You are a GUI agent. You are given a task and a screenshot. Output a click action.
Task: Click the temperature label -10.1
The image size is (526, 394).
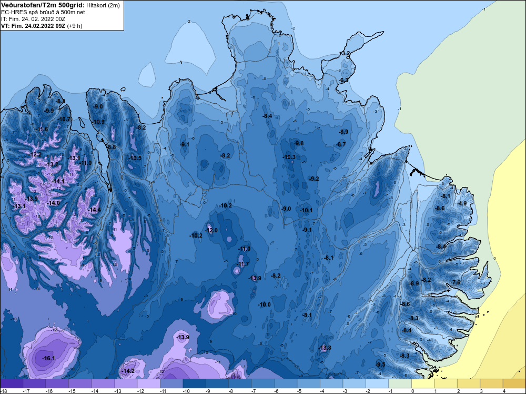pos(306,211)
